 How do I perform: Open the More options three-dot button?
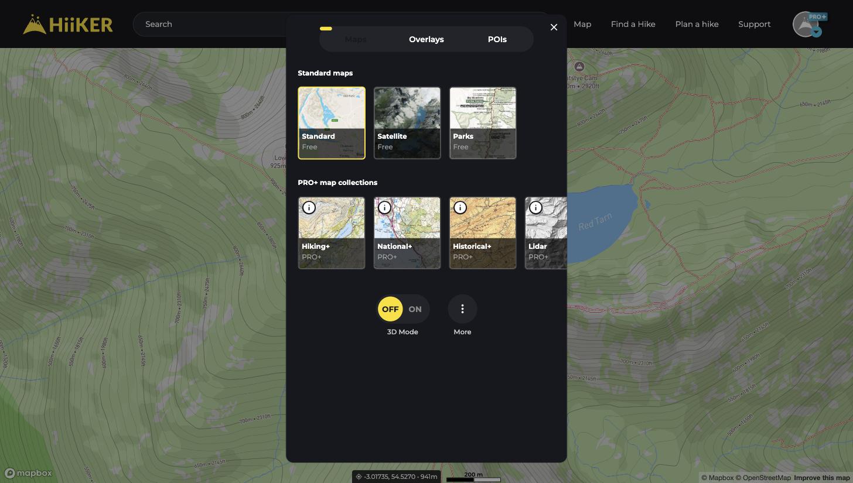click(462, 309)
